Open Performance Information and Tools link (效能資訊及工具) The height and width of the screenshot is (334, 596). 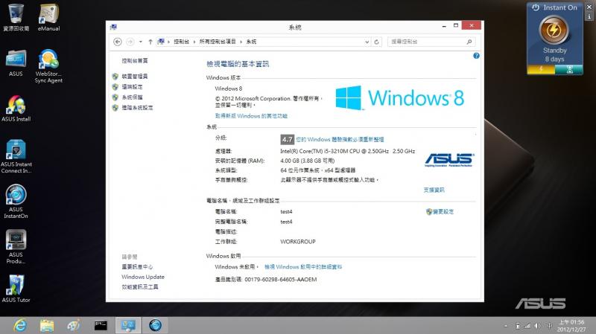tap(139, 287)
